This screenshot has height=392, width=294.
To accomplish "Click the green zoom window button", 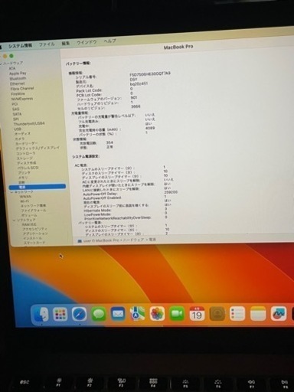I will click(x=11, y=56).
